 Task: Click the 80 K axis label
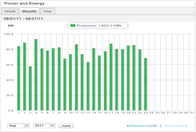point(10,49)
